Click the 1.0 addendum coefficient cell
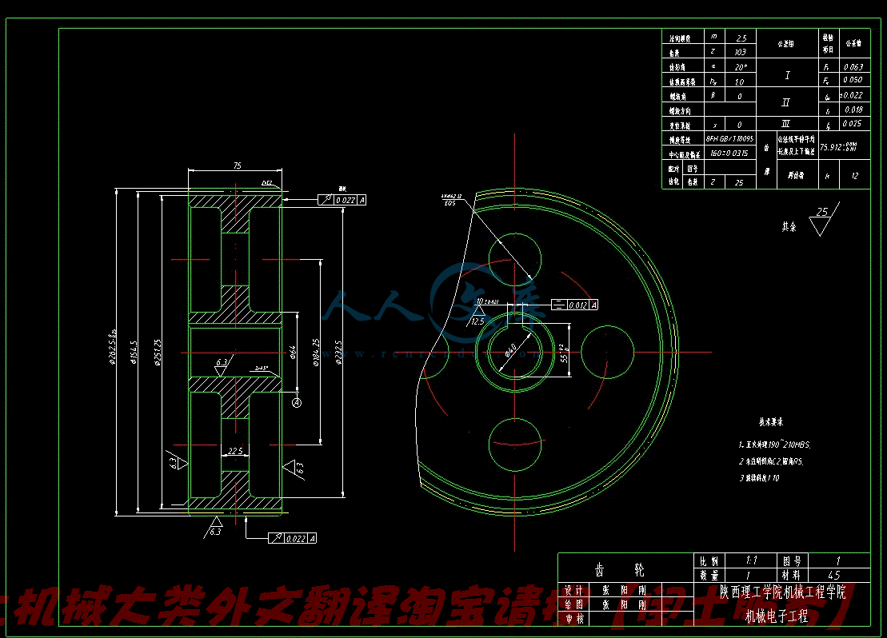This screenshot has height=638, width=887. click(x=740, y=82)
